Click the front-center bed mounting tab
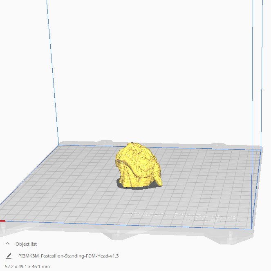Viewport: 271px width, 271px height. click(x=119, y=234)
